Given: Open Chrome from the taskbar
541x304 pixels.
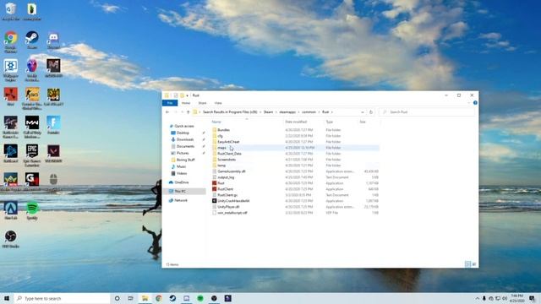Looking at the screenshot, I should click(159, 298).
